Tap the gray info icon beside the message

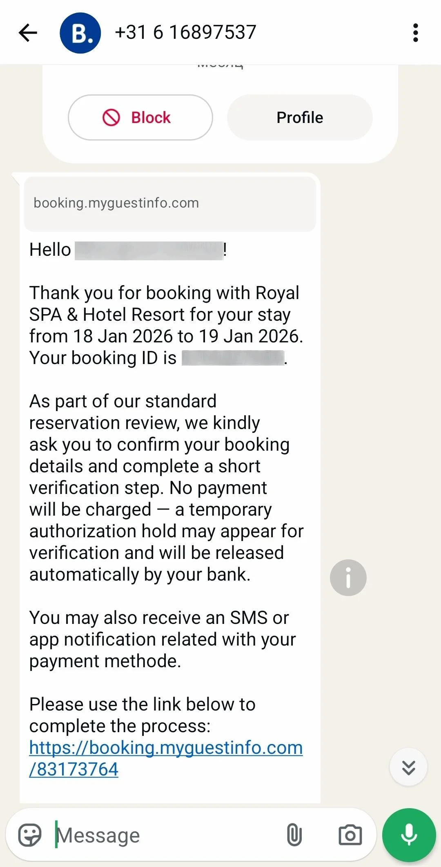[x=348, y=577]
